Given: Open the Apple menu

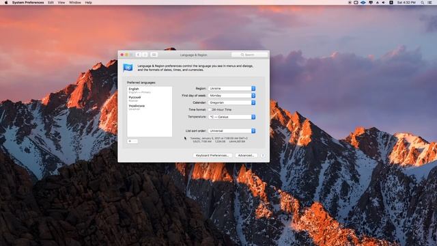Looking at the screenshot, I should click(6, 3).
